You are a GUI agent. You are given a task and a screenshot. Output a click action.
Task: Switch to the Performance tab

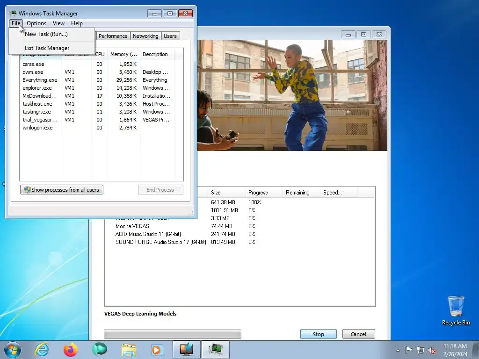tap(113, 36)
